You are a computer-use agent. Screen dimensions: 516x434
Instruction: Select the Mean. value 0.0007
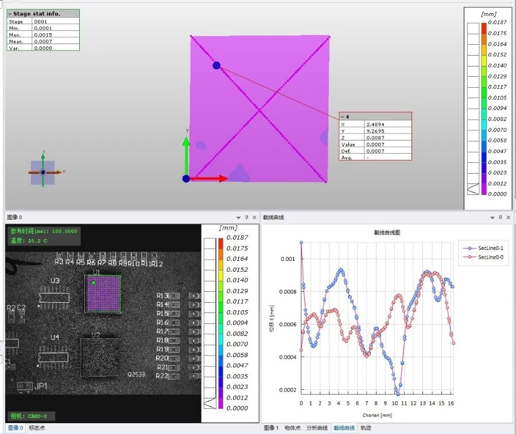pos(43,41)
